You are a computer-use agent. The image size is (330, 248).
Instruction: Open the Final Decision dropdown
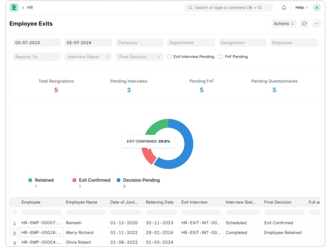click(140, 57)
